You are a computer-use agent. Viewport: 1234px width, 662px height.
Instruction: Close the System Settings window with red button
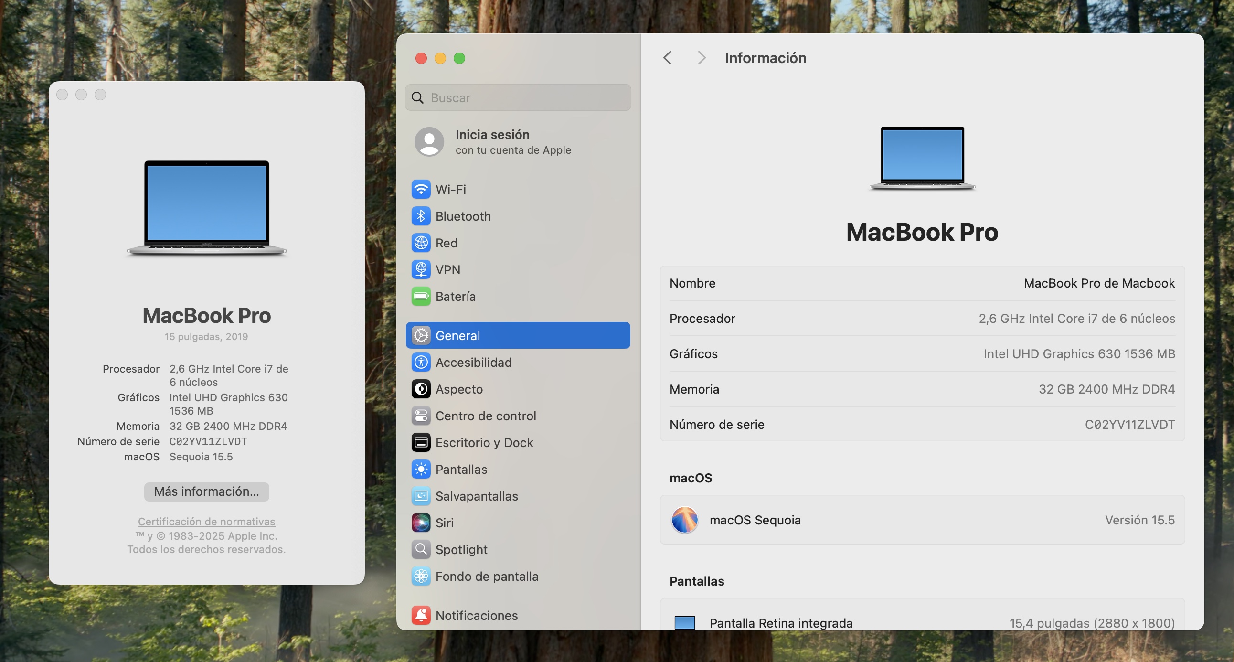click(x=421, y=58)
